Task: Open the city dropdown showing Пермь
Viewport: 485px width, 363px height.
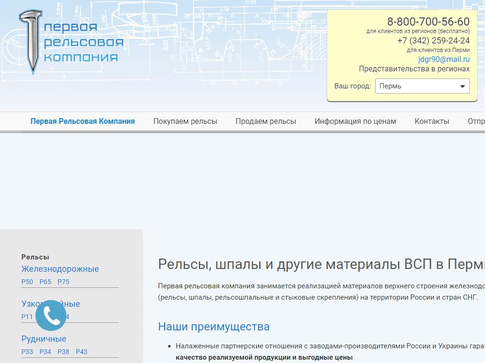Action: pos(422,86)
